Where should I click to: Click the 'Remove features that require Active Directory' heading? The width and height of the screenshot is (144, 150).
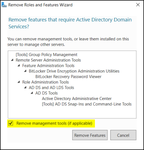70,23
